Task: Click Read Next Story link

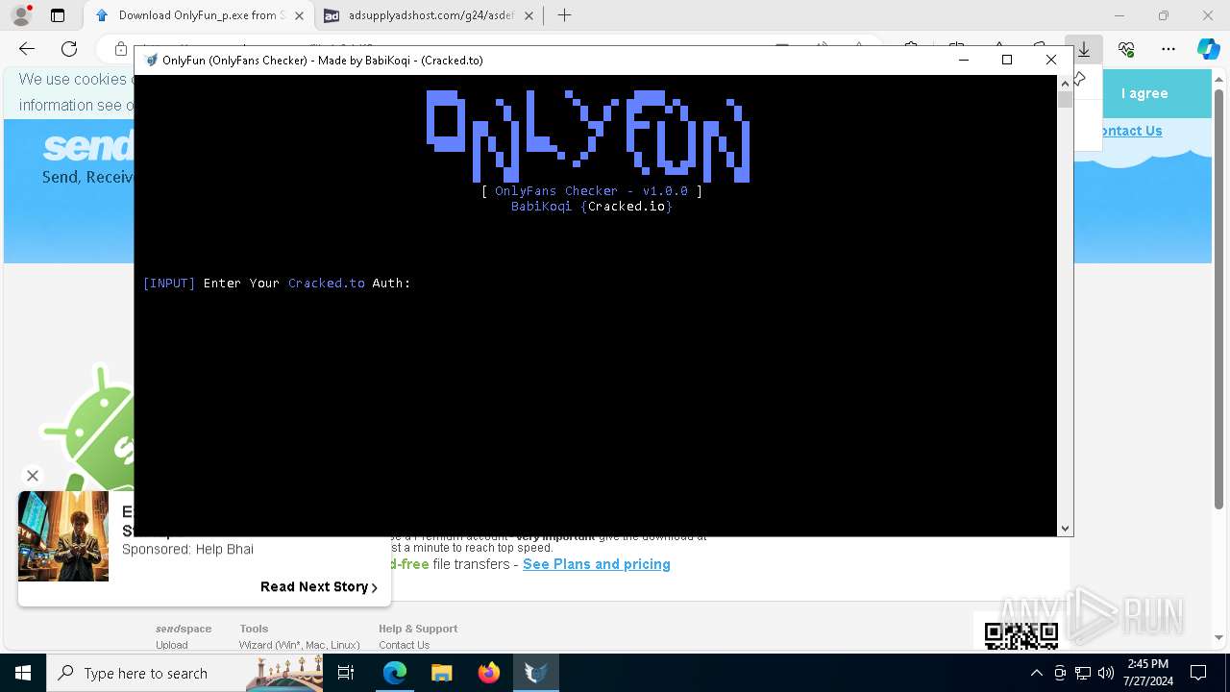Action: 318,586
